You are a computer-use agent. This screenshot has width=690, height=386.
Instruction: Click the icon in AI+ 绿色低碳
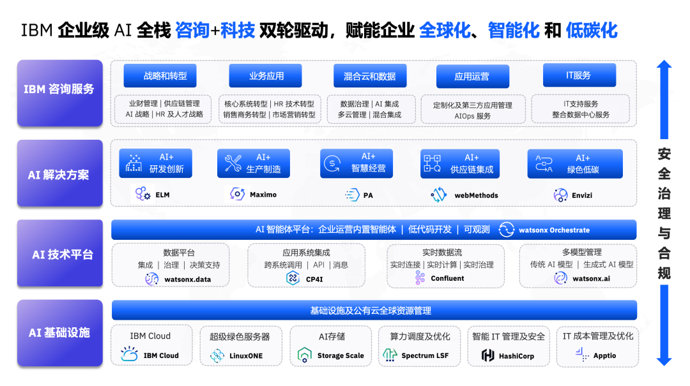544,163
